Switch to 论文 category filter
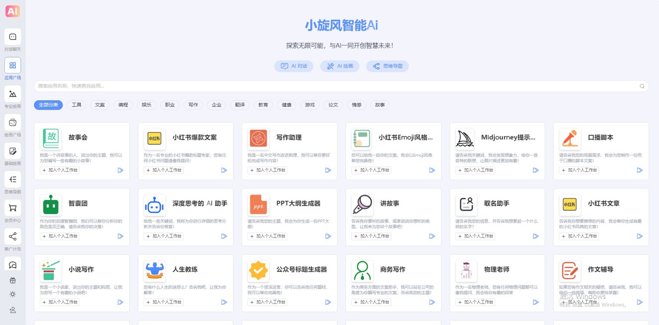The height and width of the screenshot is (325, 659). (333, 105)
